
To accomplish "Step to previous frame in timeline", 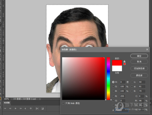I will [10, 108].
